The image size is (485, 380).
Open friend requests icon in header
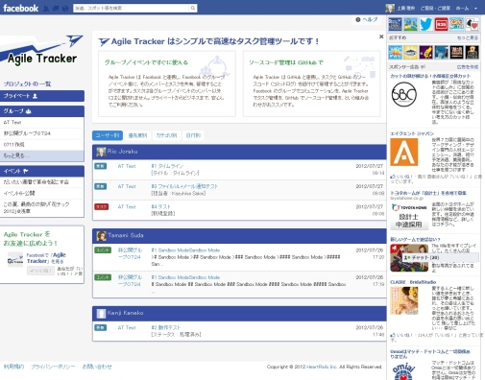46,9
